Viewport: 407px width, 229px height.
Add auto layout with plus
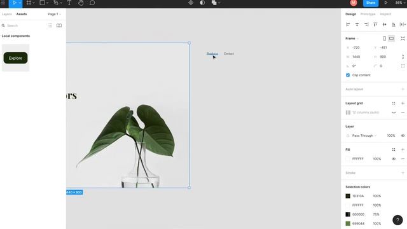tap(403, 89)
